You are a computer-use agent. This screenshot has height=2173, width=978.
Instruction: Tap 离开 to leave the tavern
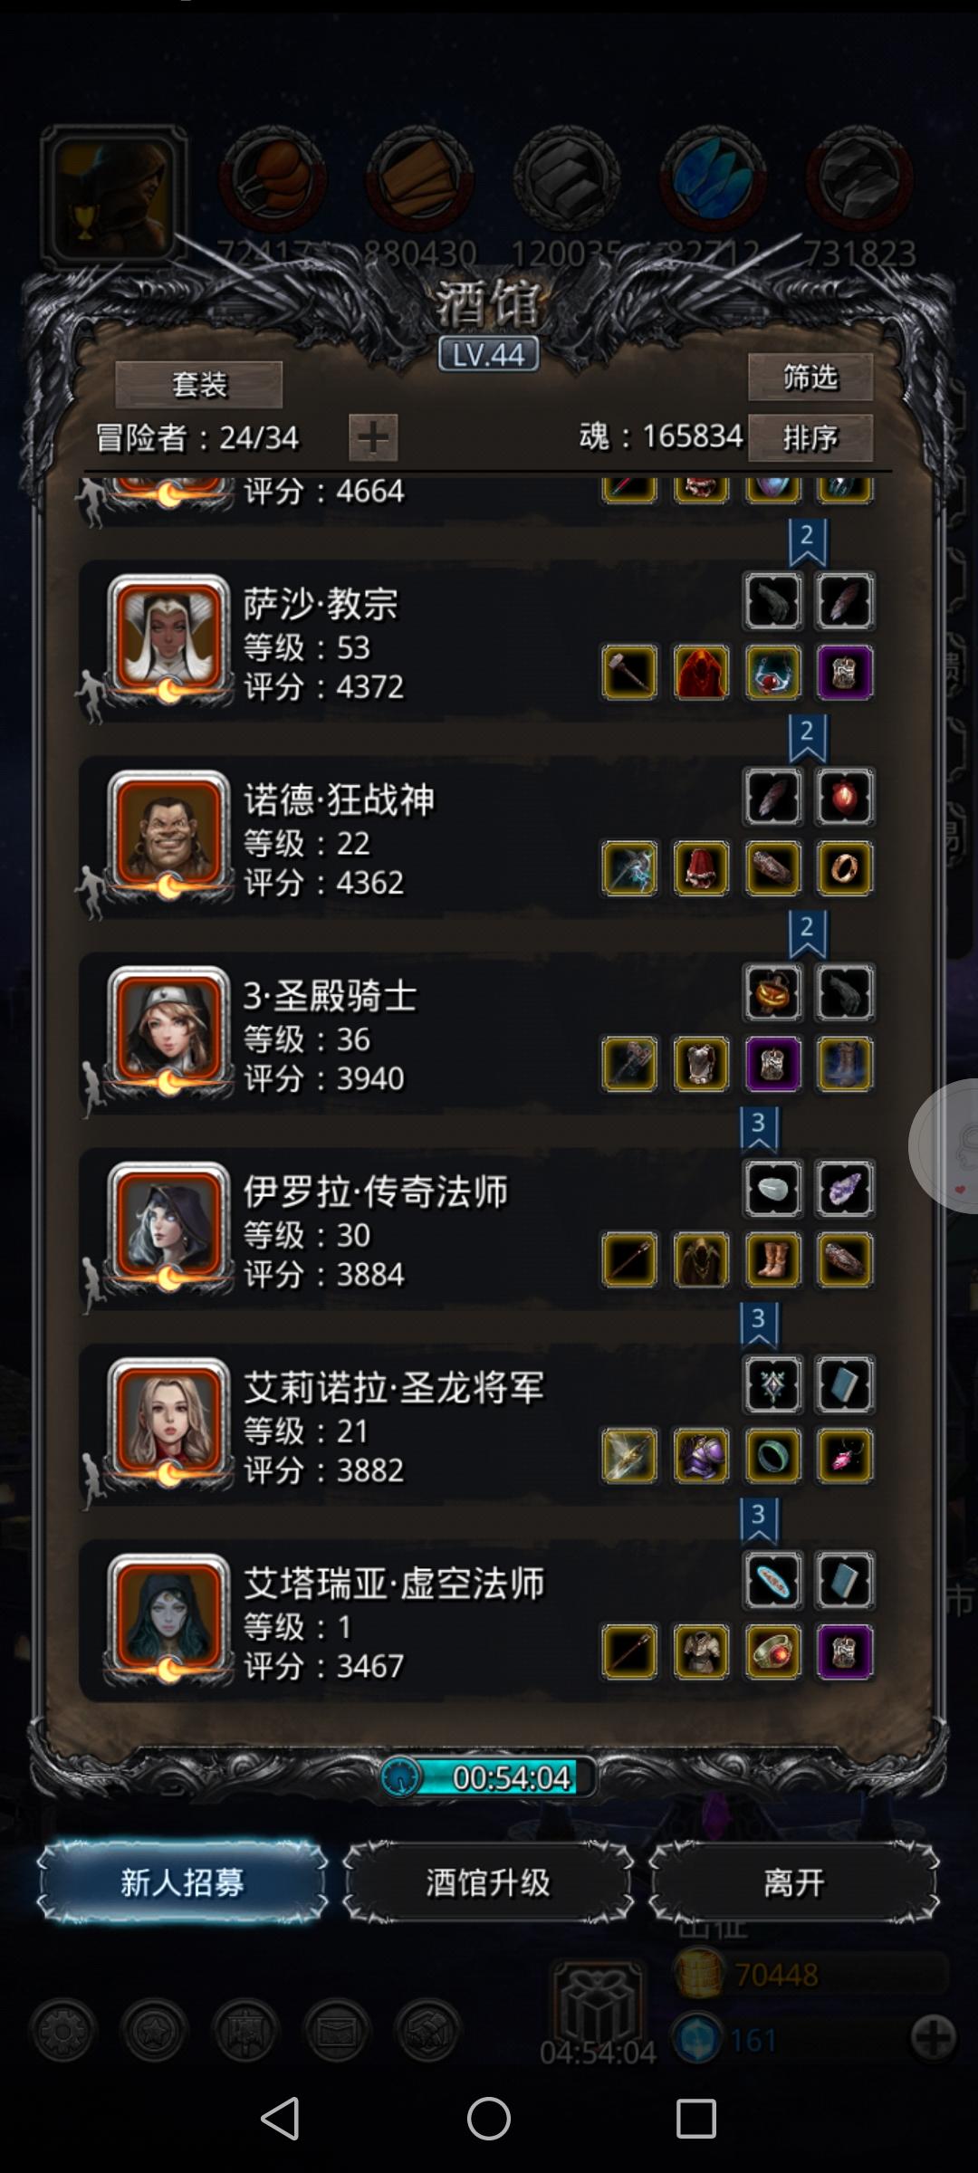point(794,1883)
